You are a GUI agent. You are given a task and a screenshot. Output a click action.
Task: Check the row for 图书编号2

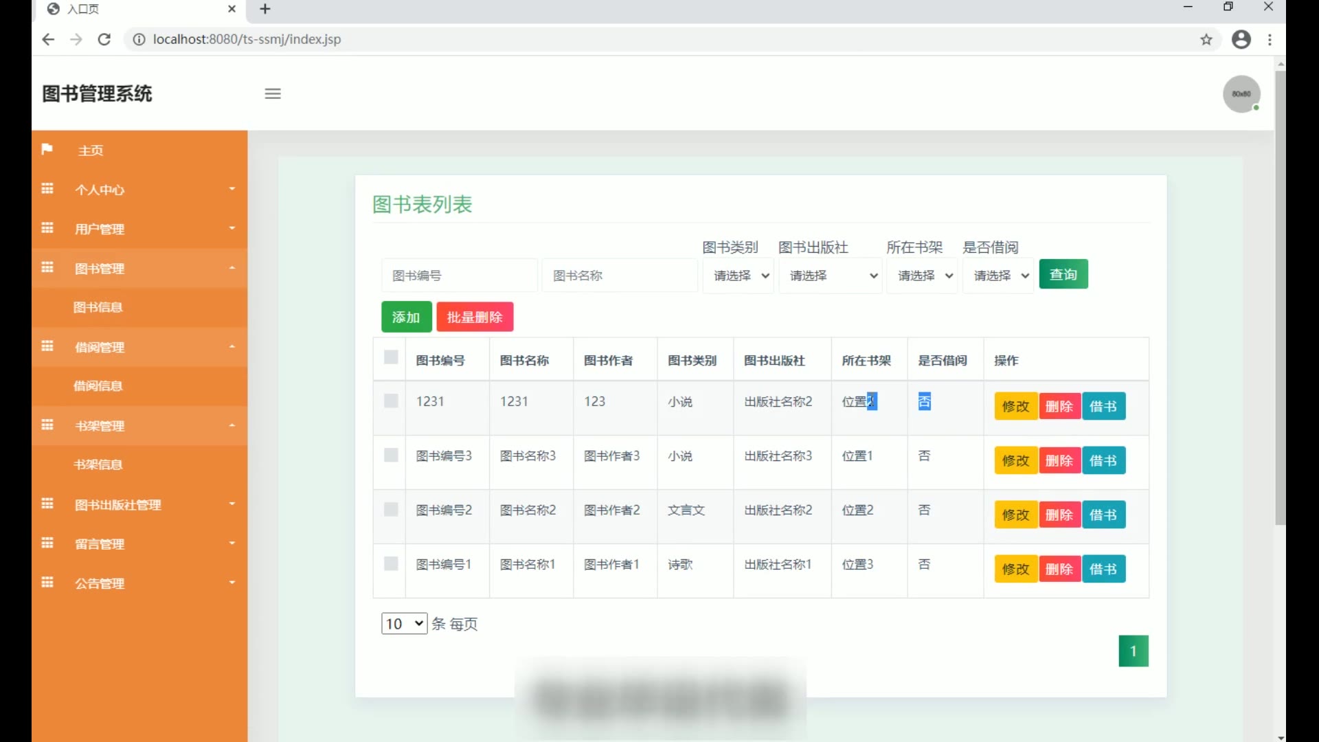[x=391, y=510]
